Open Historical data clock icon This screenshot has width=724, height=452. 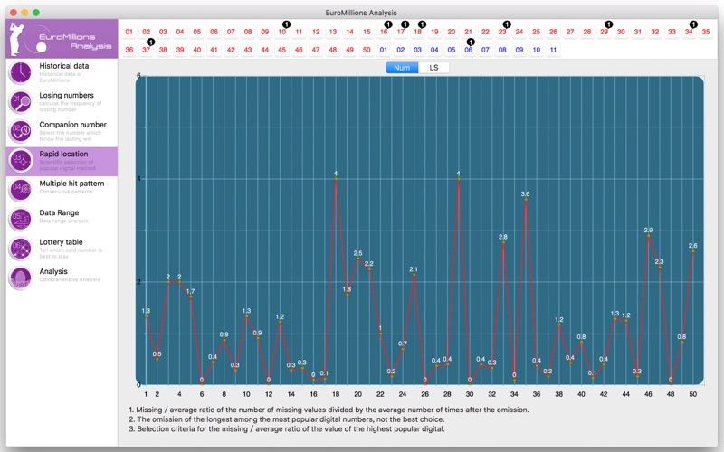21,72
